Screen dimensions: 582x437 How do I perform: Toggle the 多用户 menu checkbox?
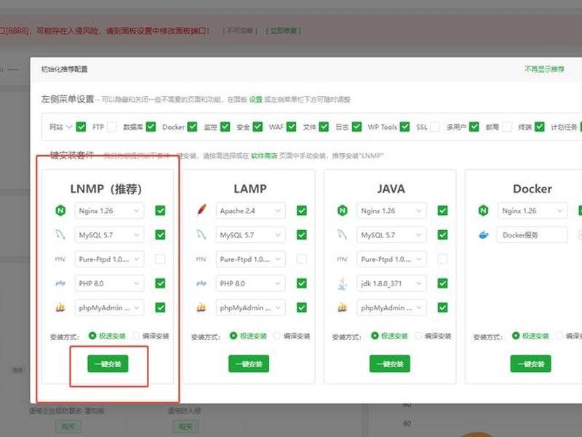[x=474, y=127]
